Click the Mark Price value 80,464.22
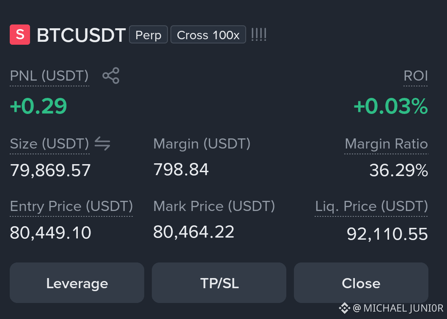Image resolution: width=447 pixels, height=319 pixels. [194, 232]
